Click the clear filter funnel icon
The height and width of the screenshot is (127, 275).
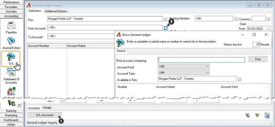(248, 115)
